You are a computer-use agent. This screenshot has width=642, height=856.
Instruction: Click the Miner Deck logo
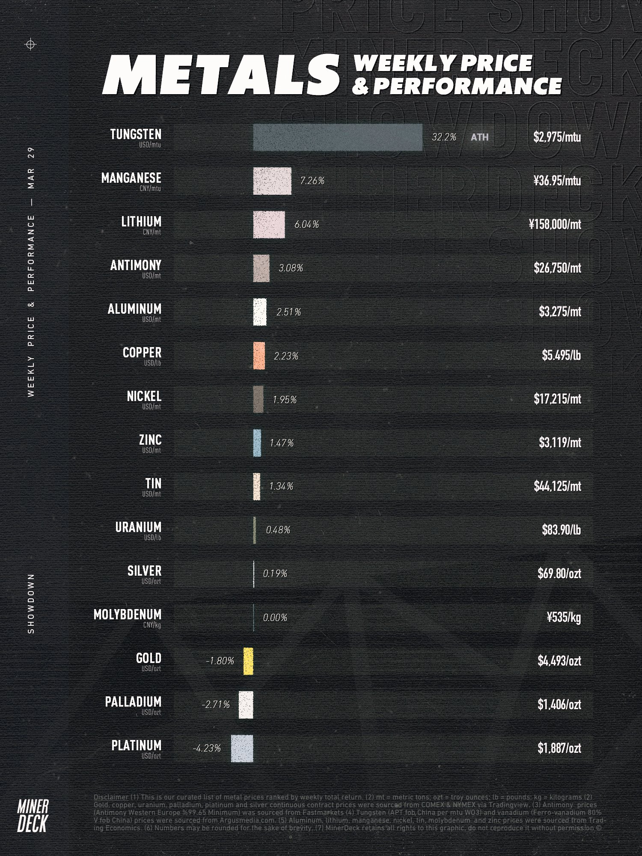(33, 815)
